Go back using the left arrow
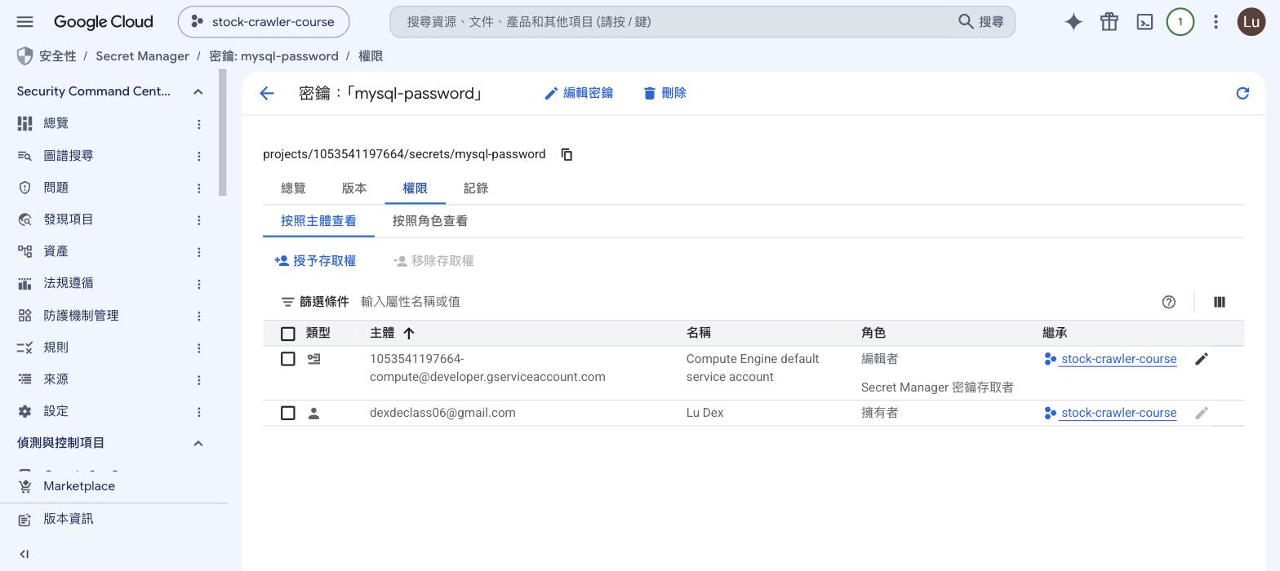Viewport: 1280px width, 571px height. (x=267, y=93)
